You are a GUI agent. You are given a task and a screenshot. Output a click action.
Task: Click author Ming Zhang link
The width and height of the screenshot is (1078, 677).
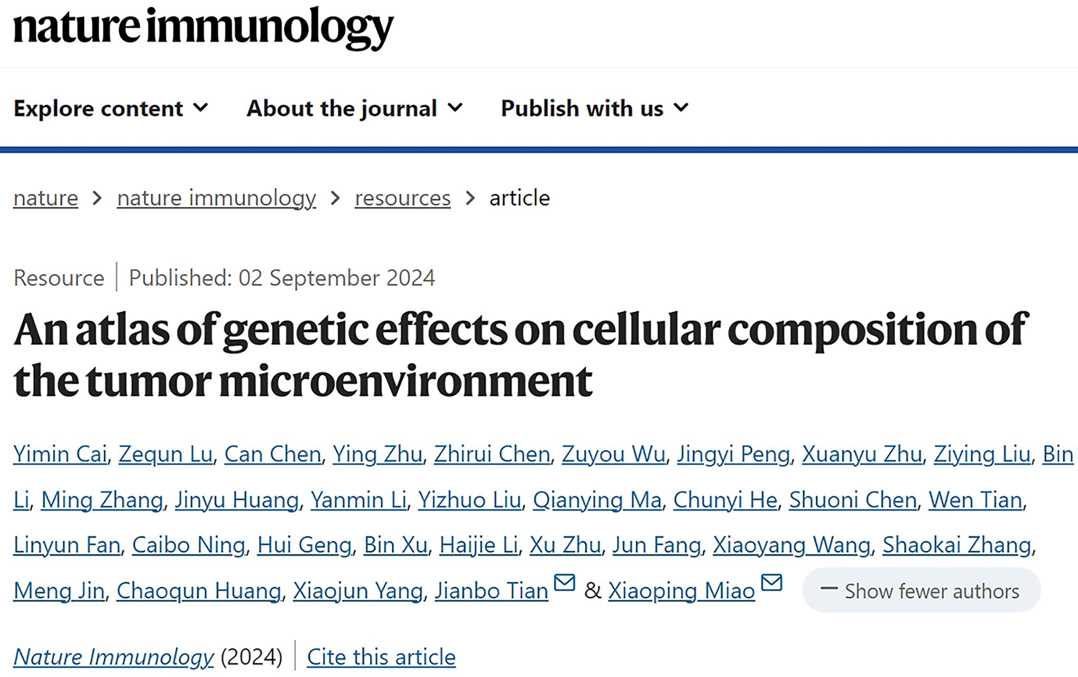point(102,500)
